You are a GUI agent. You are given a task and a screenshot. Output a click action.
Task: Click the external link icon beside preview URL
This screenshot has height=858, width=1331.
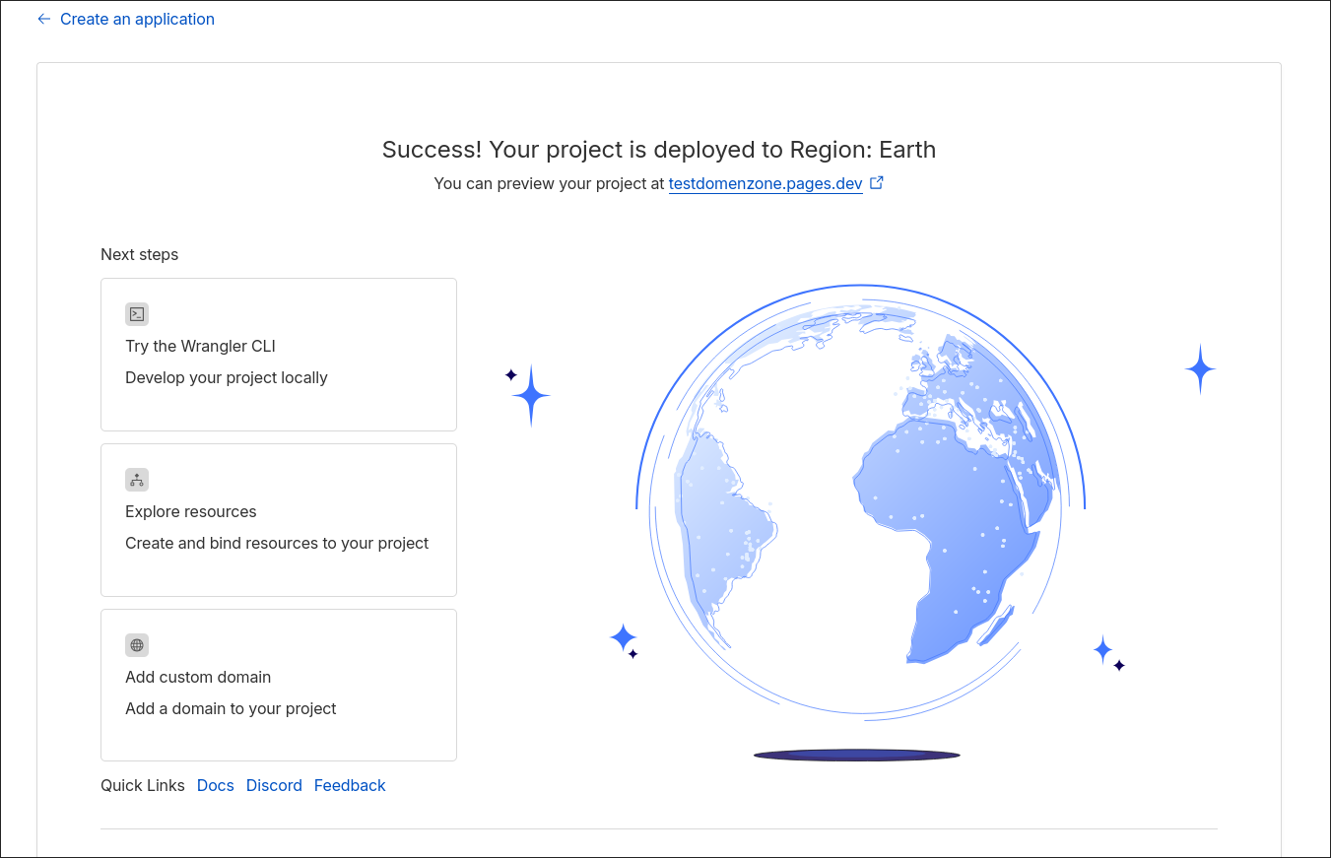[x=877, y=182]
